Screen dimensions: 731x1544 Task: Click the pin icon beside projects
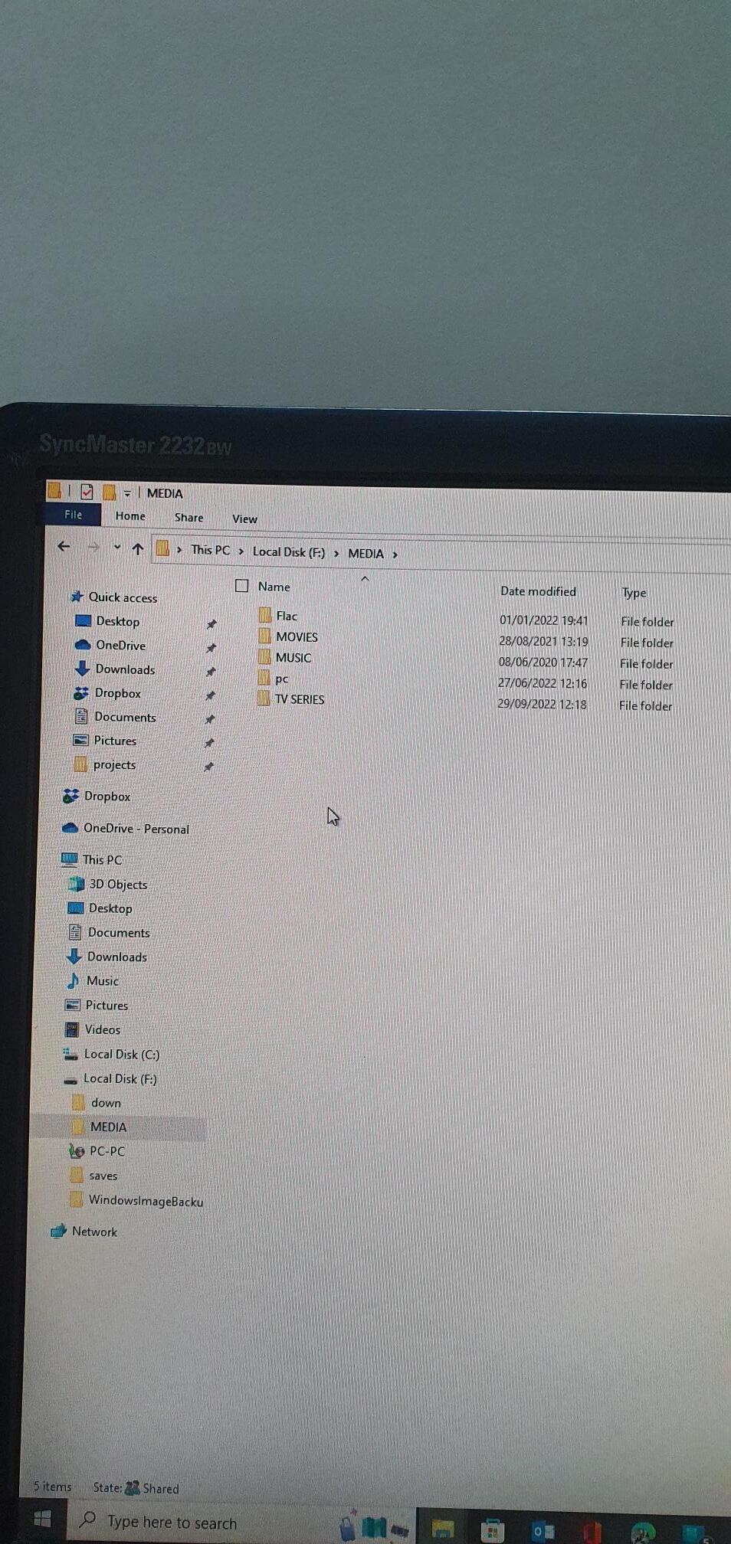[x=208, y=766]
